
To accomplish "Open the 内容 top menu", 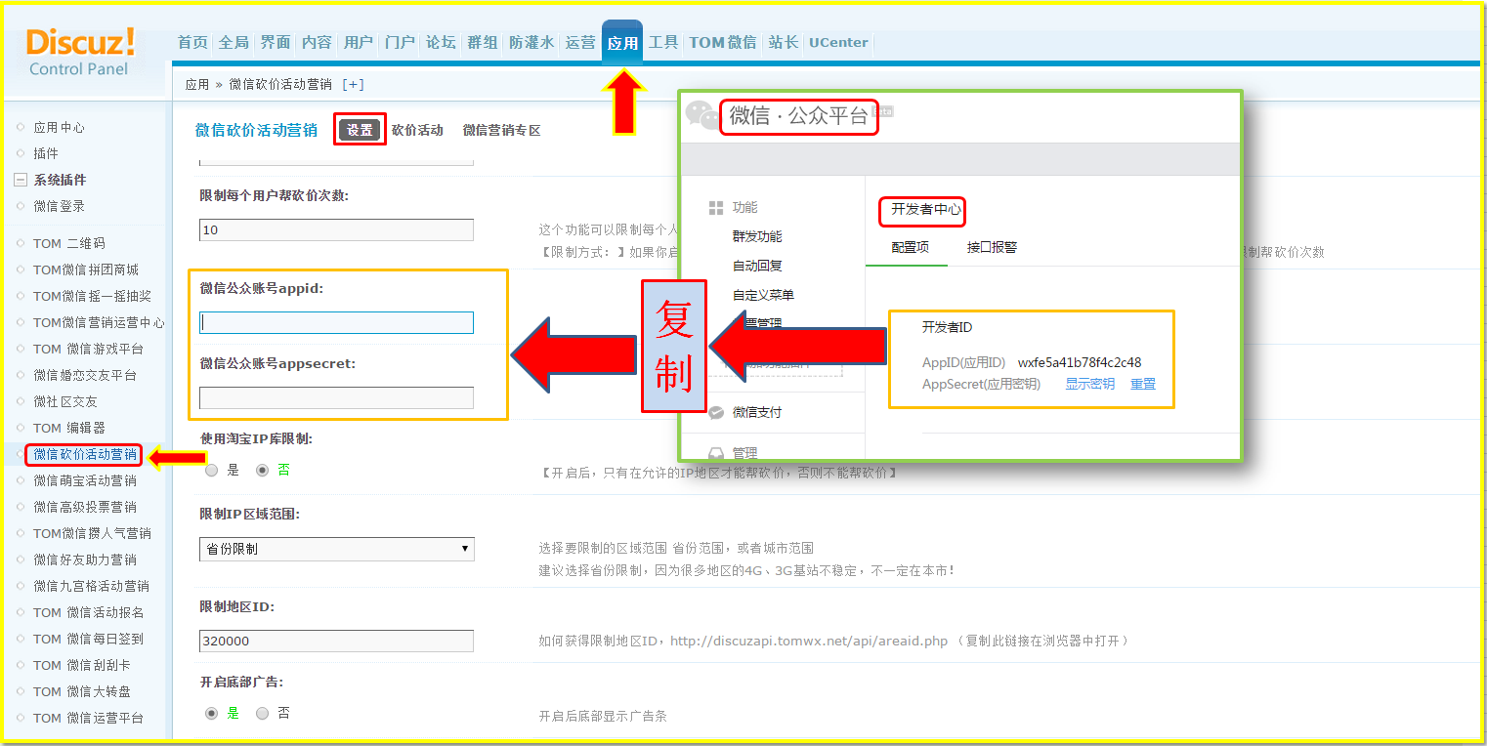I will click(x=317, y=43).
